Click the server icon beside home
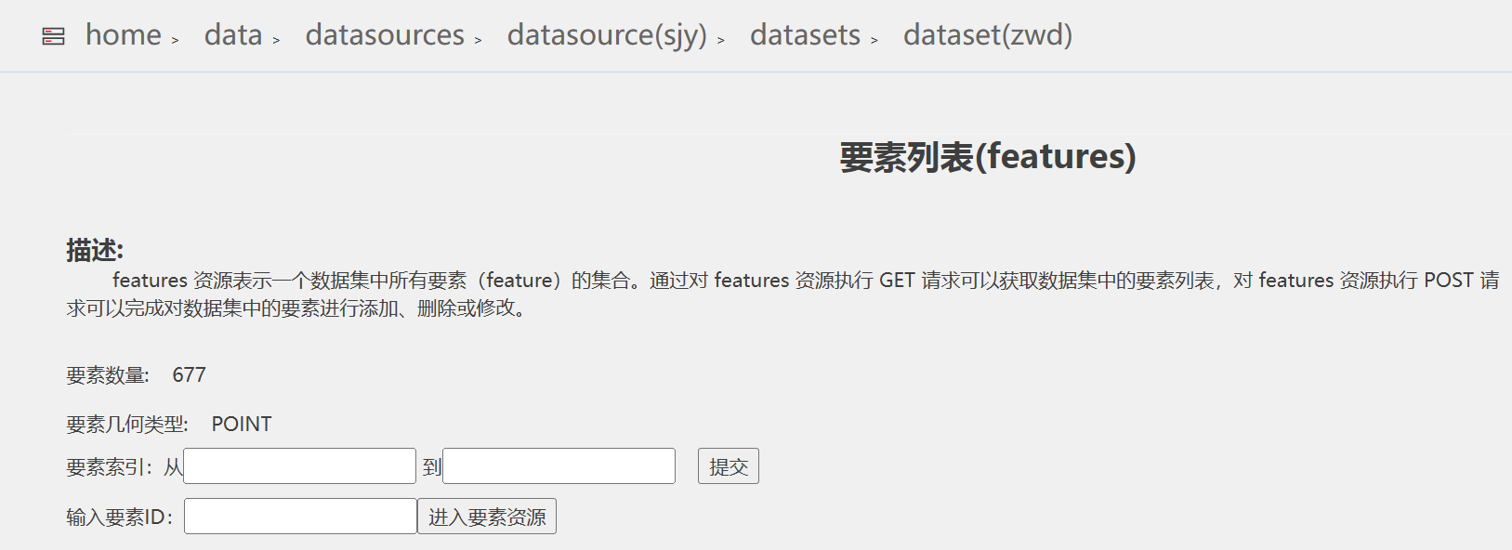1512x550 pixels. pyautogui.click(x=54, y=36)
